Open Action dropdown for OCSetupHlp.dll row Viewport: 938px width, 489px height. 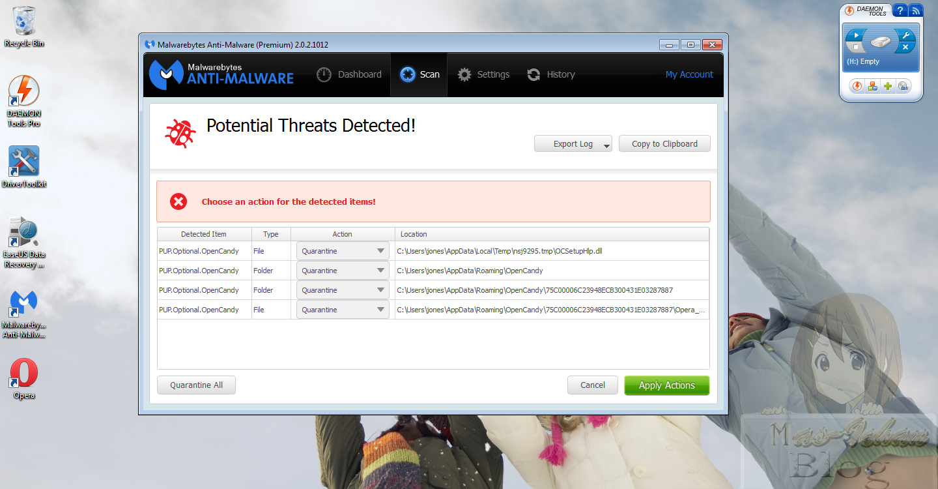point(343,251)
